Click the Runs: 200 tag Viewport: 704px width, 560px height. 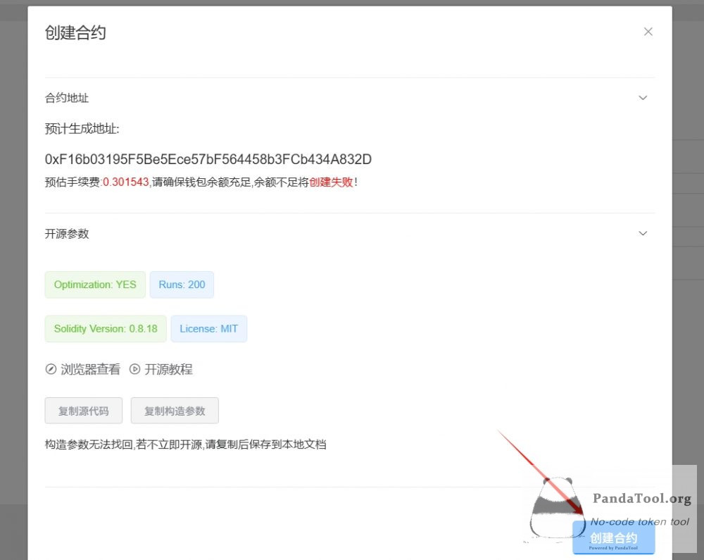(182, 285)
